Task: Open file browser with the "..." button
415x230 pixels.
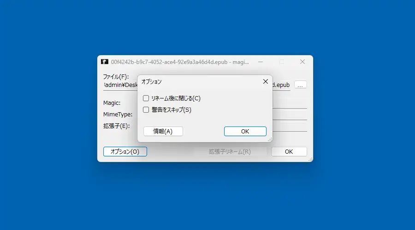Action: click(300, 85)
